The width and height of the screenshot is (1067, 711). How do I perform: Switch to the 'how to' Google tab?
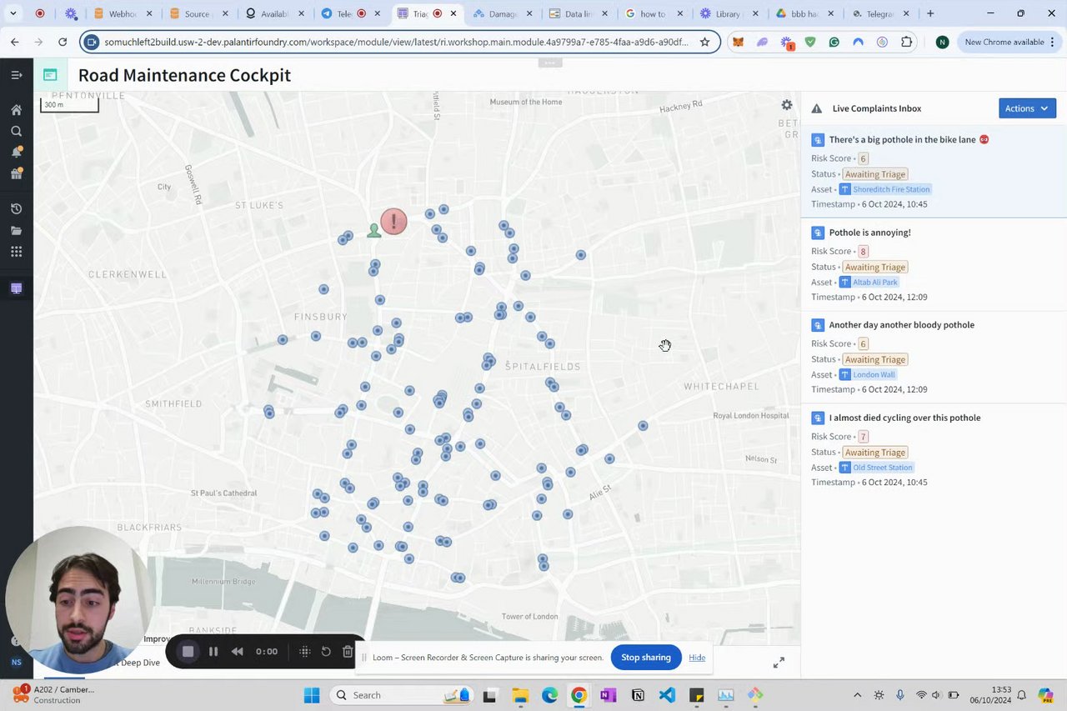[x=653, y=14]
